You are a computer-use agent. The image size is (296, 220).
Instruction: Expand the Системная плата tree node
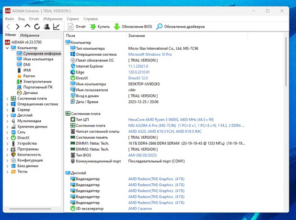click(7, 98)
